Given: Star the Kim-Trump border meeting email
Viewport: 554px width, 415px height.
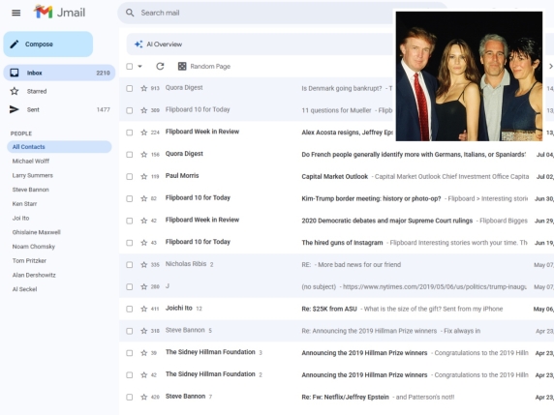Looking at the screenshot, I should [x=143, y=198].
